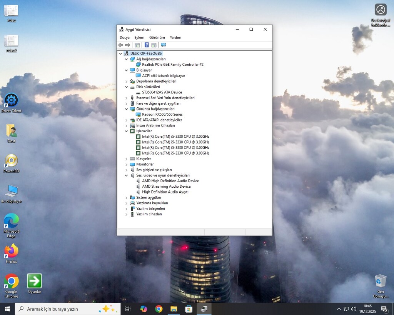
Task: Collapse the DESKTOP-FEEOGB6 root node
Action: pyautogui.click(x=120, y=53)
